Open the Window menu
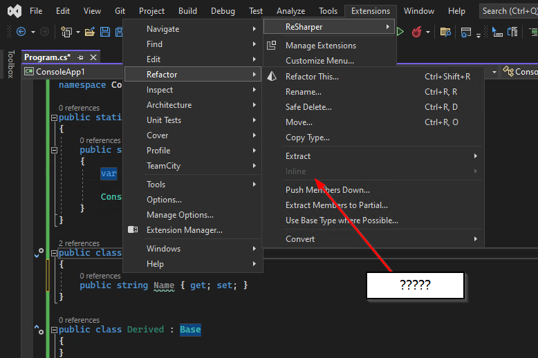This screenshot has height=358, width=538. pos(419,11)
